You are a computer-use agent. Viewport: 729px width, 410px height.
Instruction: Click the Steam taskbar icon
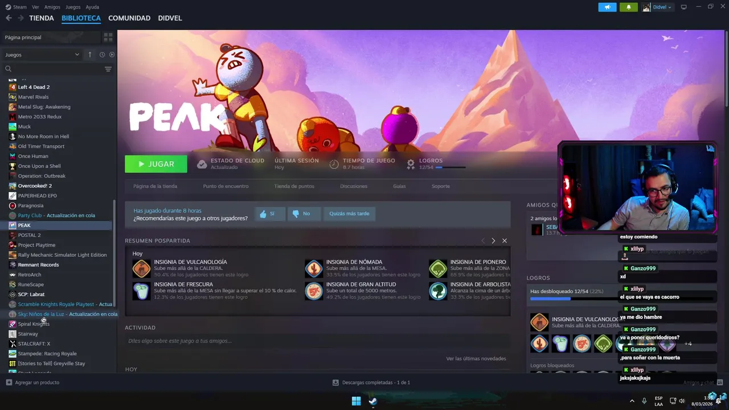(x=372, y=401)
